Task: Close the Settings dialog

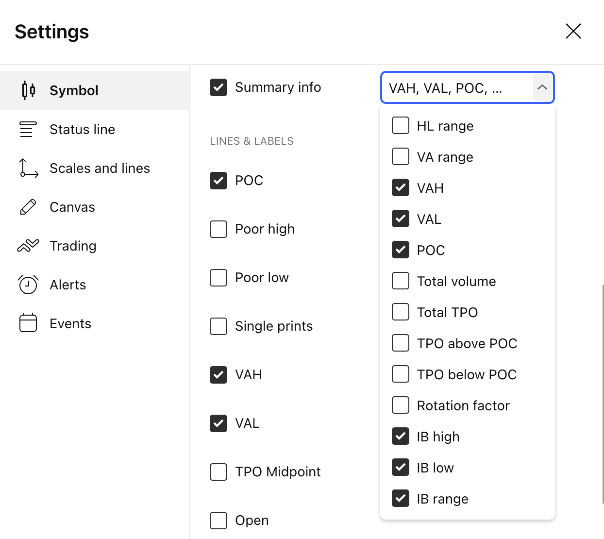Action: pyautogui.click(x=573, y=31)
